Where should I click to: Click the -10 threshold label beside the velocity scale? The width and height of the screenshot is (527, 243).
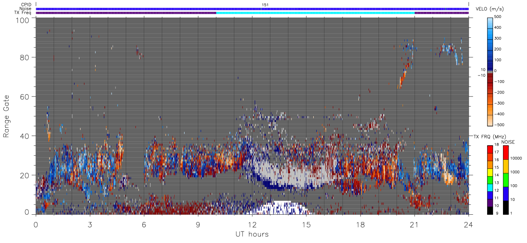tap(481, 75)
